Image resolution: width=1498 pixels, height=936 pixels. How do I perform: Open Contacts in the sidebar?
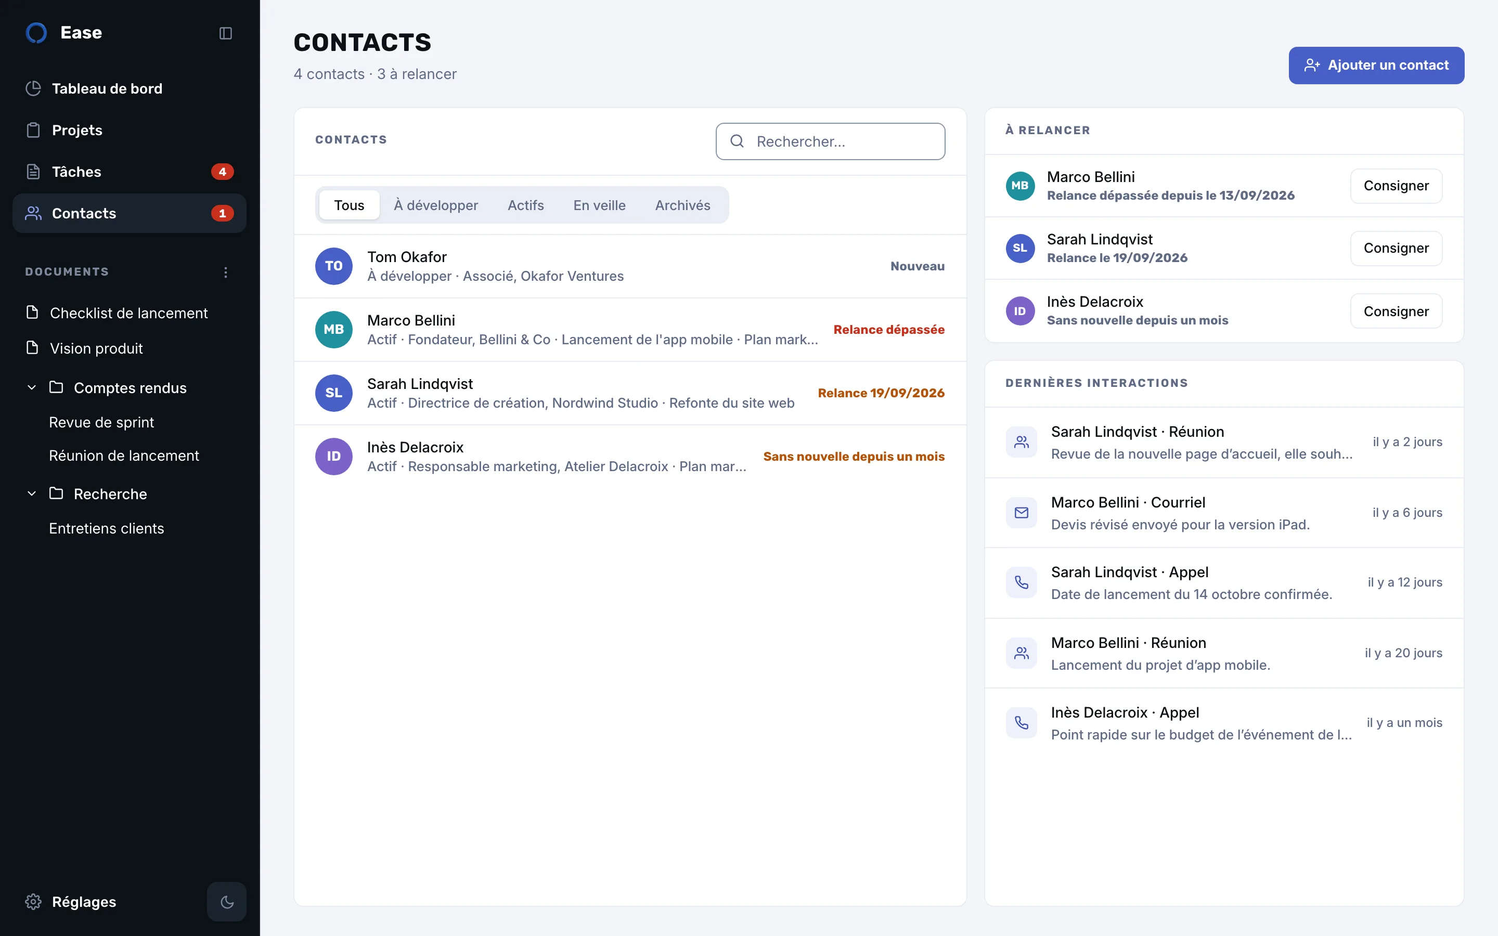coord(130,213)
